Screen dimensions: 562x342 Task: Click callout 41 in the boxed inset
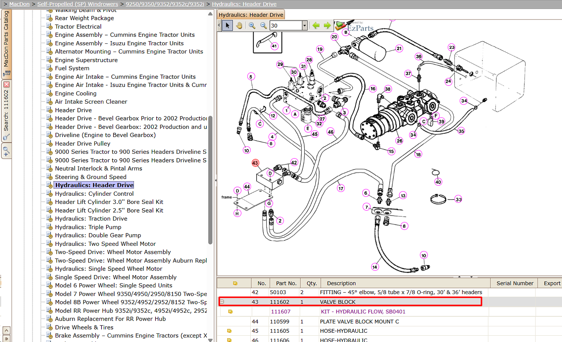pyautogui.click(x=274, y=46)
